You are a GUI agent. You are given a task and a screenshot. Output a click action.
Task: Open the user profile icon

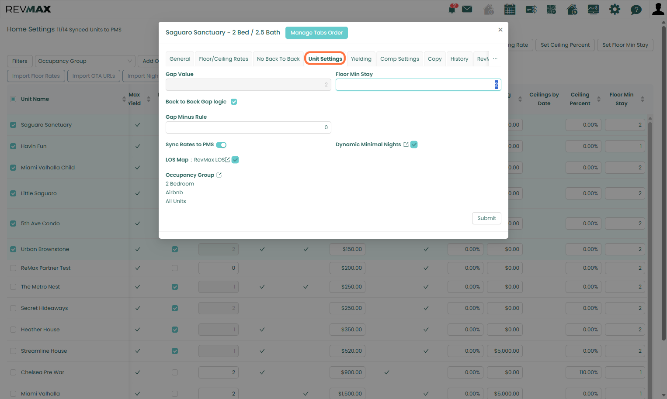pyautogui.click(x=658, y=9)
